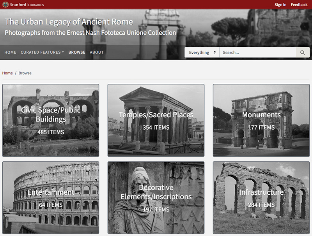Click the Urban Legacy of Ancient Rome title
Viewport: 312px width, 236px height.
coord(69,22)
